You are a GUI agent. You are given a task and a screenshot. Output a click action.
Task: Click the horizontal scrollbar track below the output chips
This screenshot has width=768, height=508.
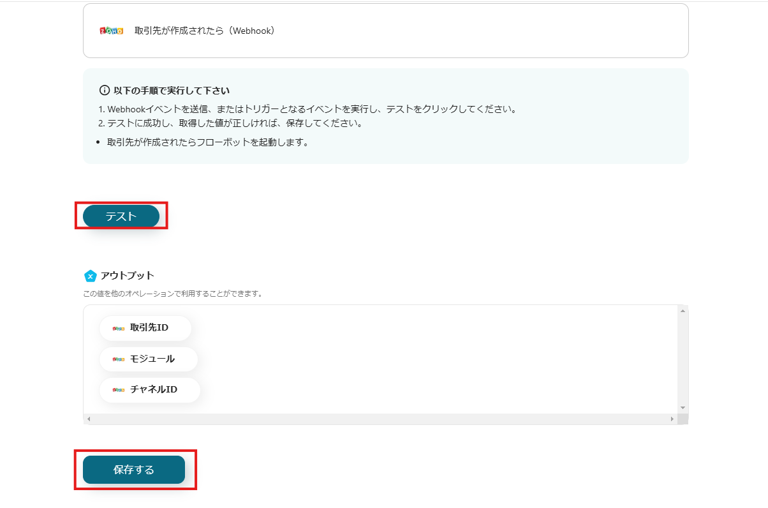point(383,419)
